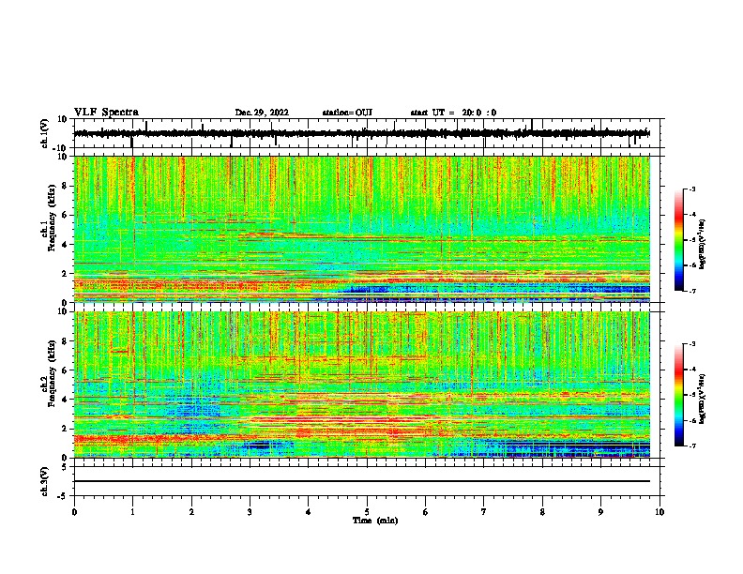Click time axis tick label "3"
The width and height of the screenshot is (743, 574).
(250, 512)
